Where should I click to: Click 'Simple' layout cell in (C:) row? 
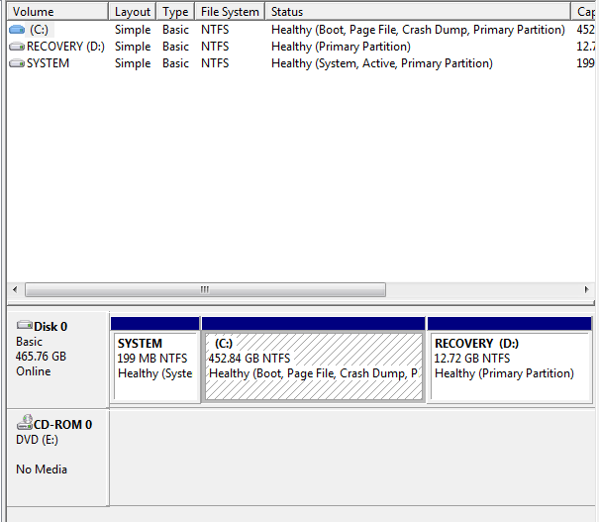pos(133,30)
